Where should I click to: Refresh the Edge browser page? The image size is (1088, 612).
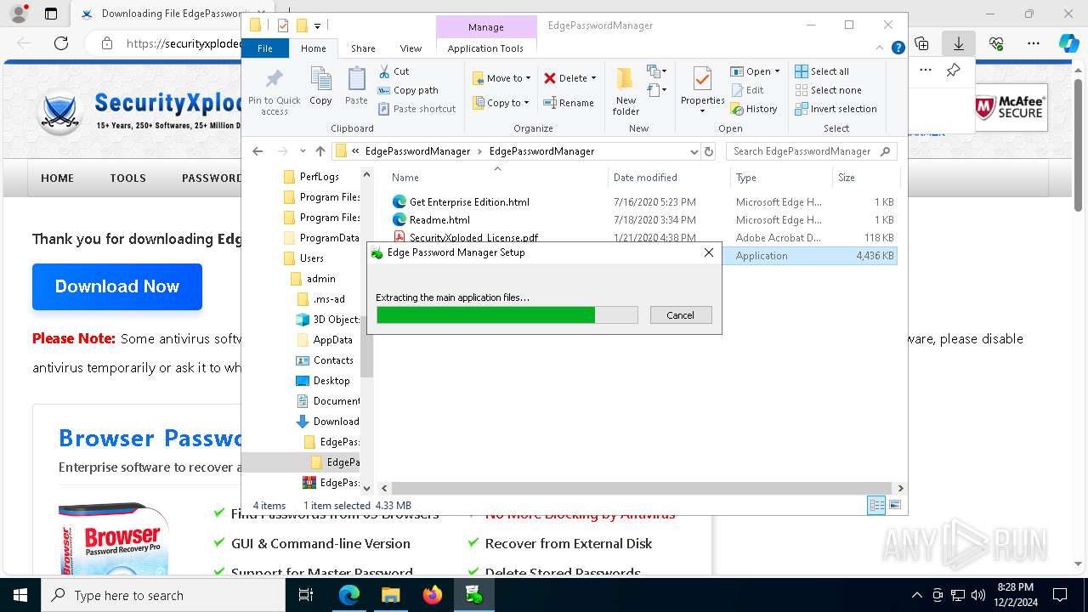(61, 43)
